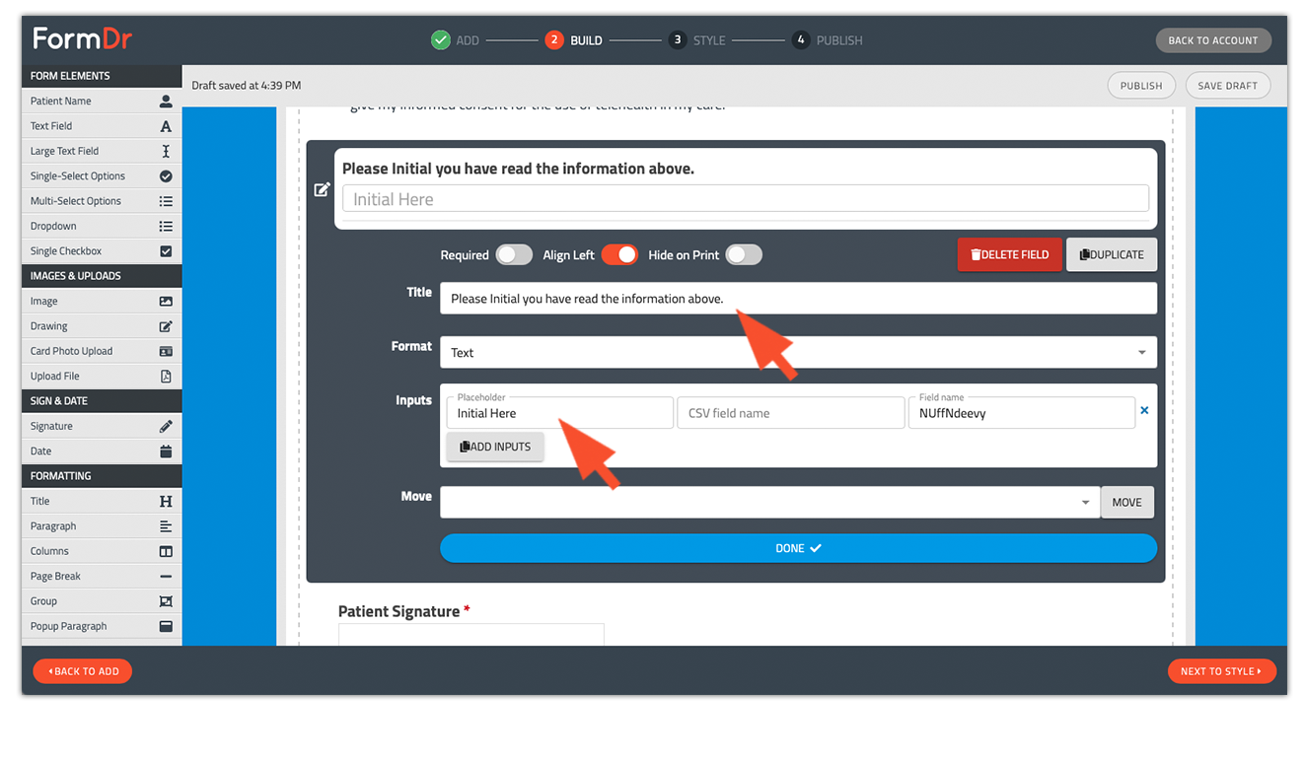Click the edit pencil icon beside field preview
1305x764 pixels.
(x=322, y=189)
